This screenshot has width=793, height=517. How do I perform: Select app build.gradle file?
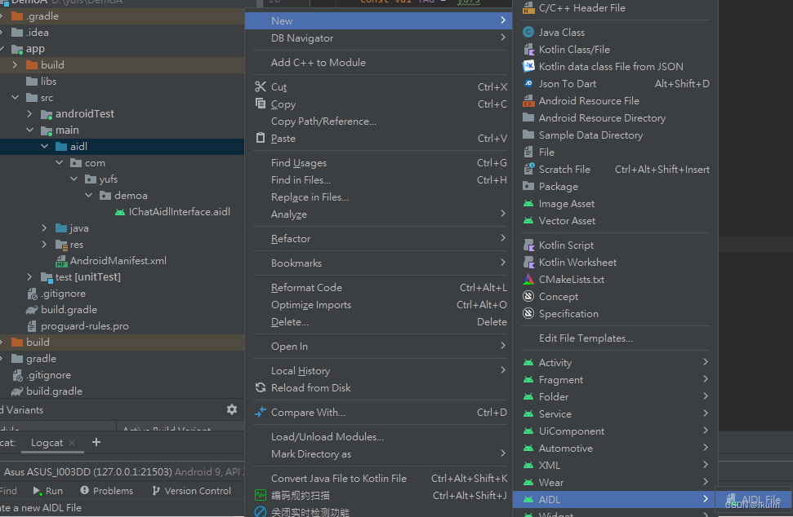(x=69, y=310)
